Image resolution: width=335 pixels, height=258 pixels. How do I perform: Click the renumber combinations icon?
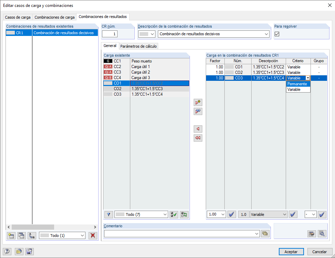(x=32, y=236)
